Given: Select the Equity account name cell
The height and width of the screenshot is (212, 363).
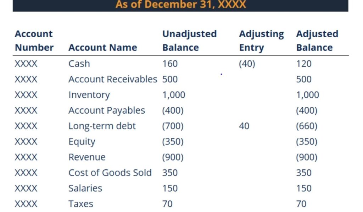Looking at the screenshot, I should coord(82,142).
